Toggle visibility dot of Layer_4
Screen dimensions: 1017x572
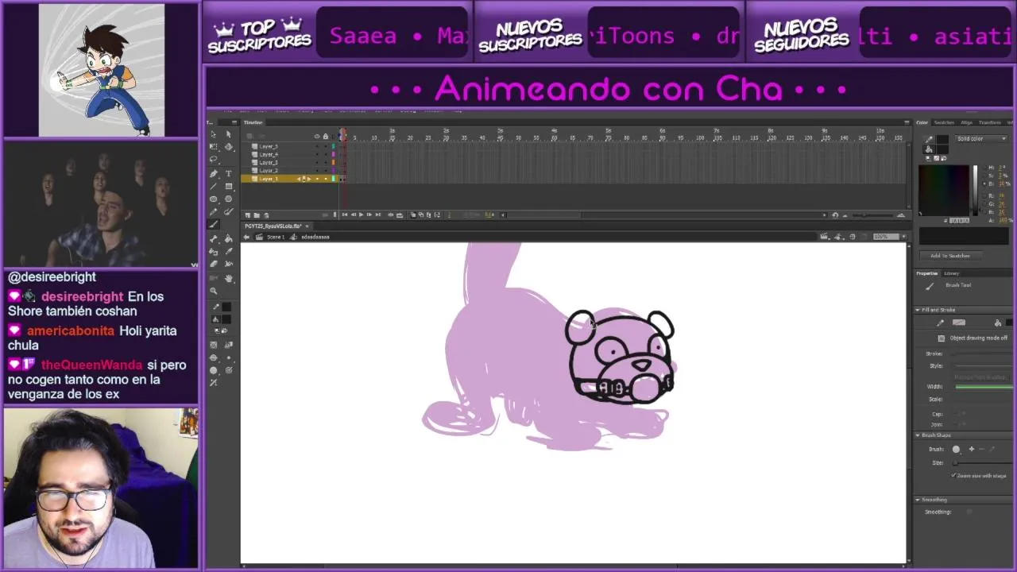pyautogui.click(x=317, y=154)
